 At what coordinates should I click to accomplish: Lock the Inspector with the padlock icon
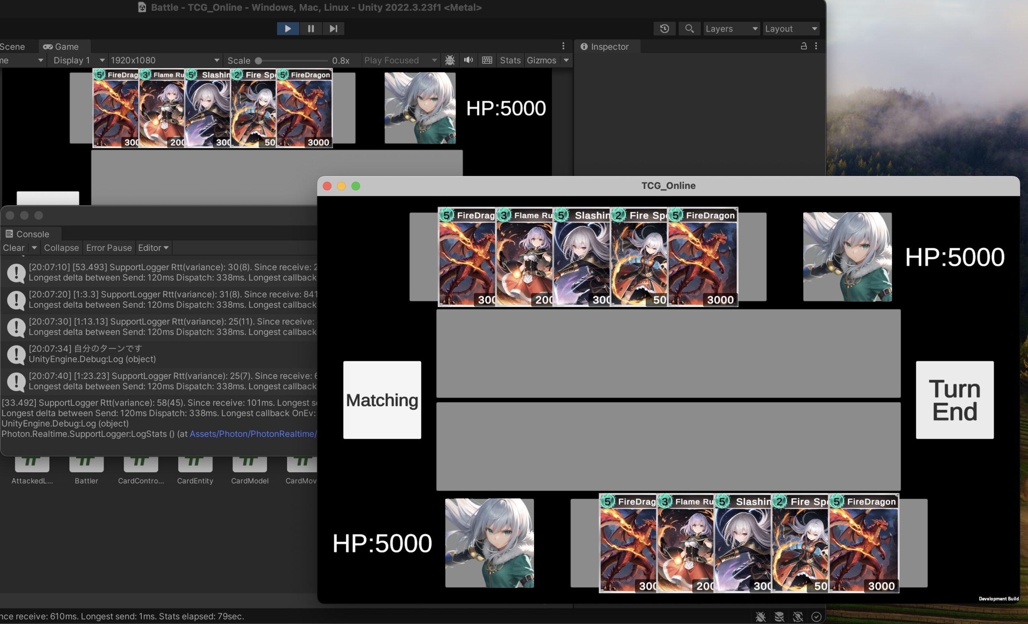(804, 46)
